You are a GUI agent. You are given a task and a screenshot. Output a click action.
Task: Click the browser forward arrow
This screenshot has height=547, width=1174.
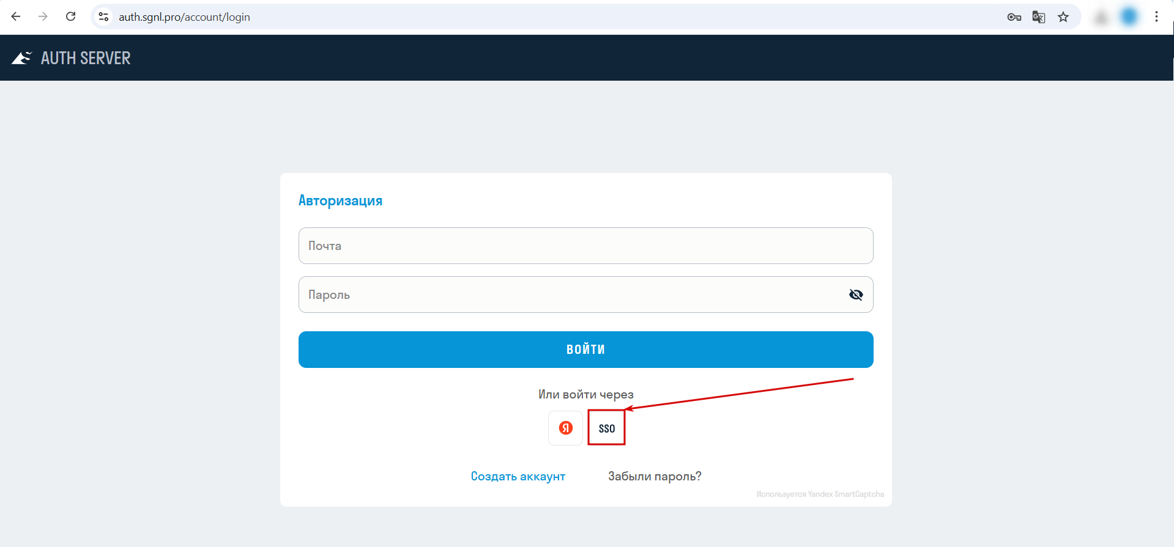tap(43, 17)
